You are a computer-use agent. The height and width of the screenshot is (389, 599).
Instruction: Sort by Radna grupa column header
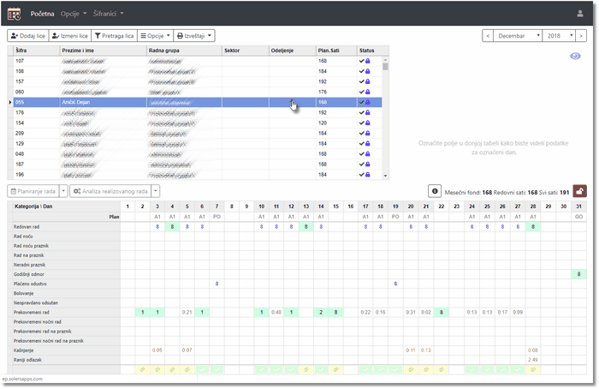(184, 51)
